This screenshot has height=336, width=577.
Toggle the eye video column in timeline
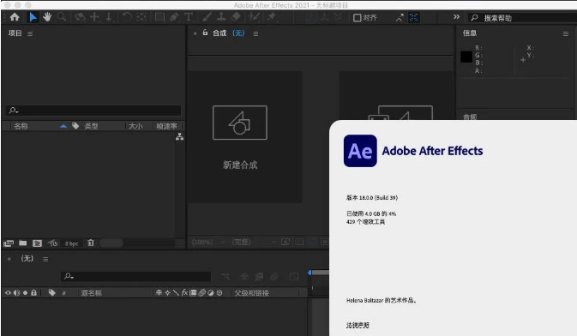tap(8, 293)
